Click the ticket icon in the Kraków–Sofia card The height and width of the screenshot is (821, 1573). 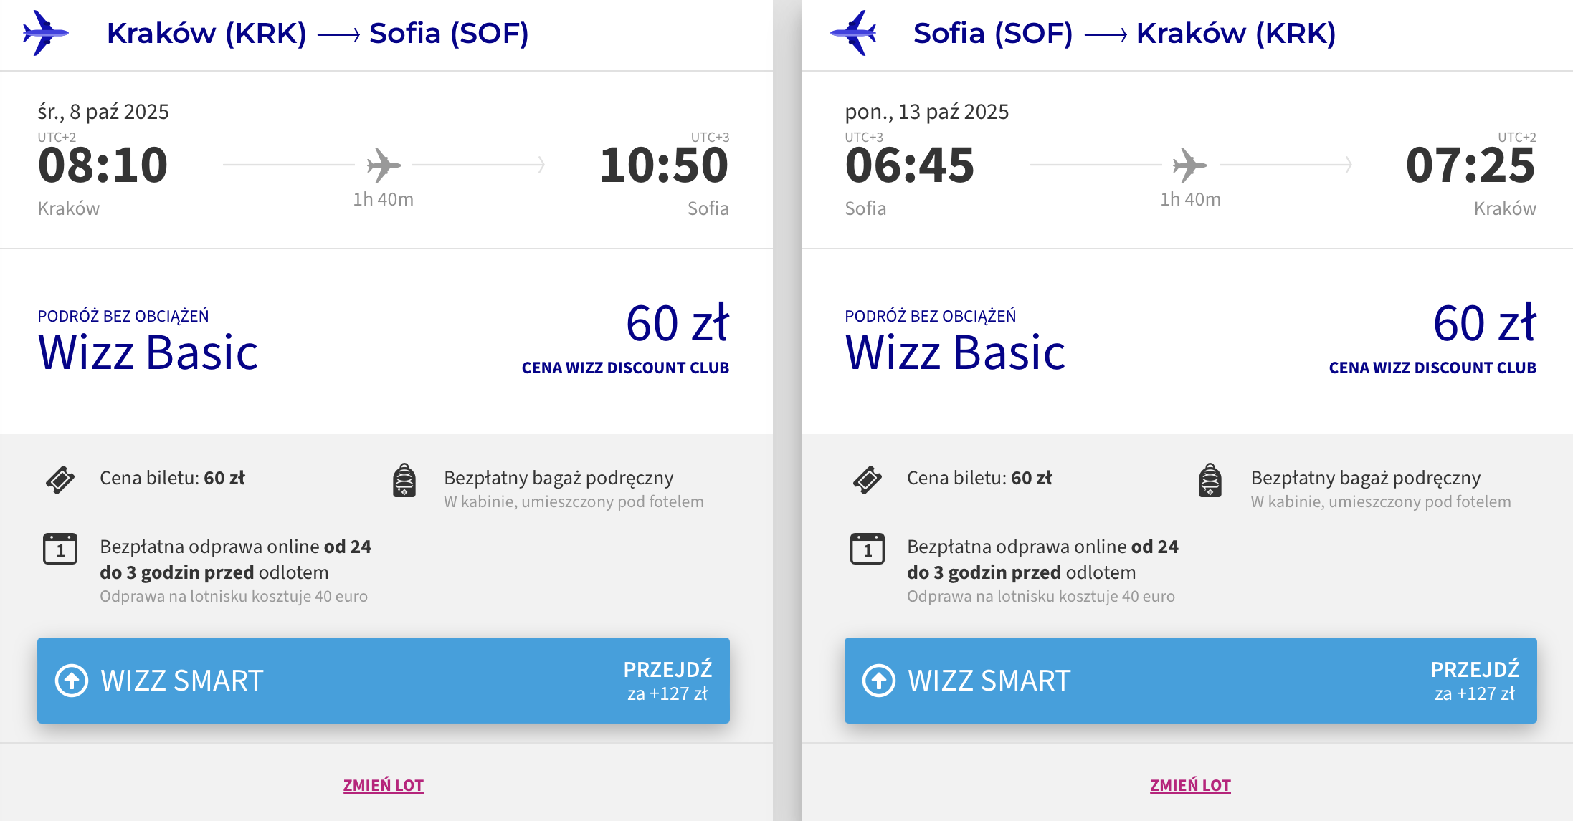tap(60, 480)
